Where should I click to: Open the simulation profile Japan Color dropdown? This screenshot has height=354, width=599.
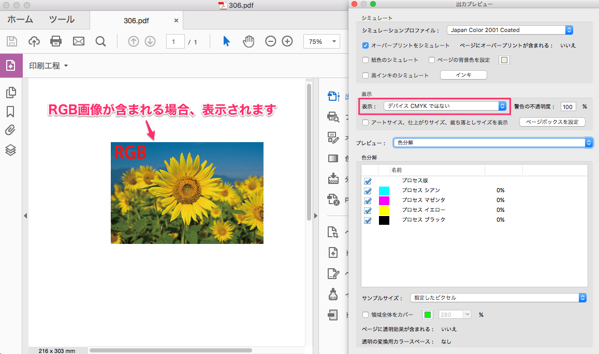[x=510, y=30]
